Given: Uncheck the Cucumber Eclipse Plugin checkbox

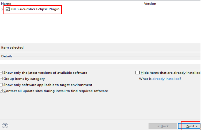Looking at the screenshot, I should pos(8,9).
